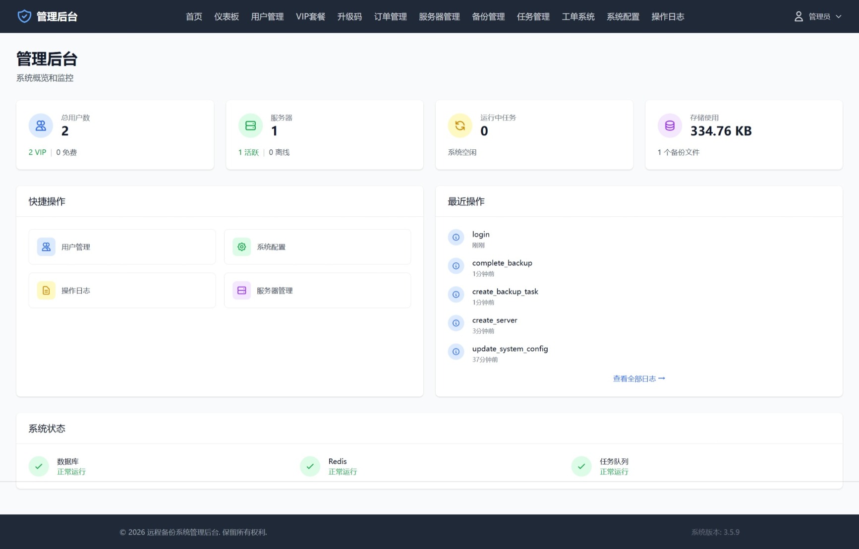Click the info icon beside complete_backup
The image size is (859, 549).
[456, 266]
